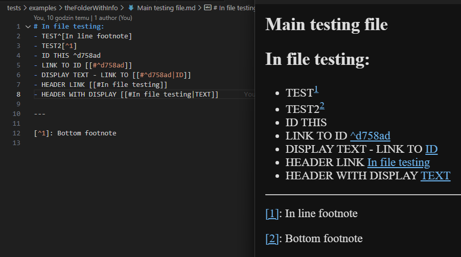Click footnote superscript 1 after TEST
Screen dimensions: 461x257
click(316, 89)
